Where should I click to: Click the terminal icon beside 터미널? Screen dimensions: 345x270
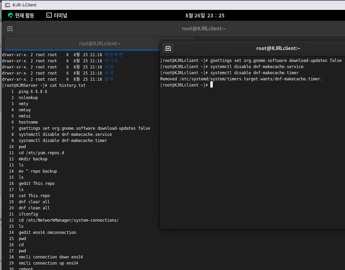pyautogui.click(x=49, y=15)
